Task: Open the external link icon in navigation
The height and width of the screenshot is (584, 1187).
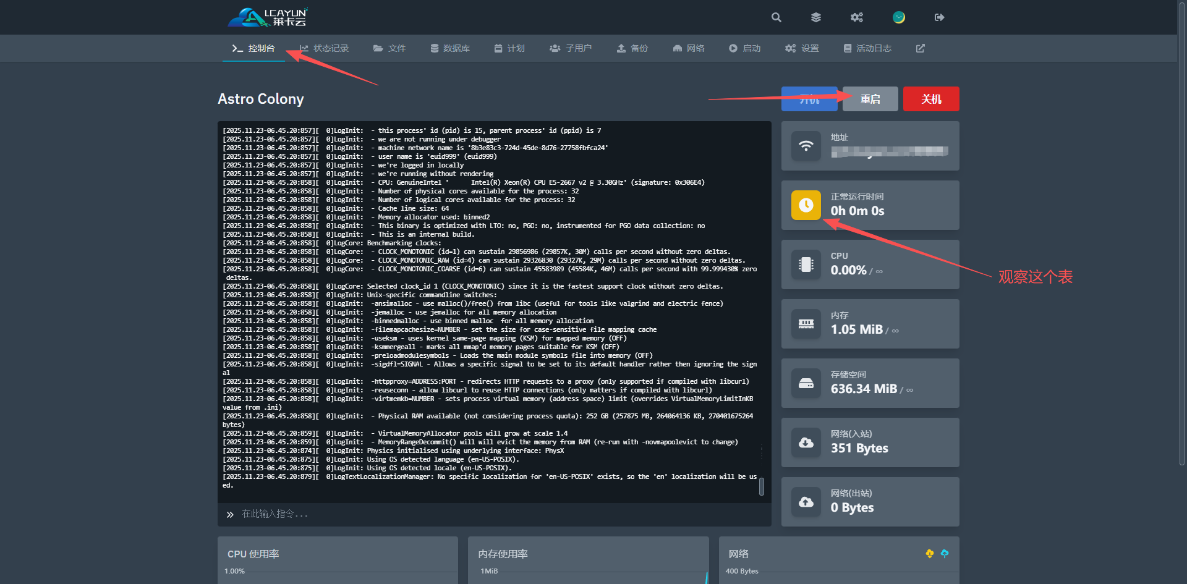Action: [x=920, y=48]
